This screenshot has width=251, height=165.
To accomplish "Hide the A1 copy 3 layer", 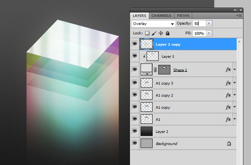I will (135, 82).
